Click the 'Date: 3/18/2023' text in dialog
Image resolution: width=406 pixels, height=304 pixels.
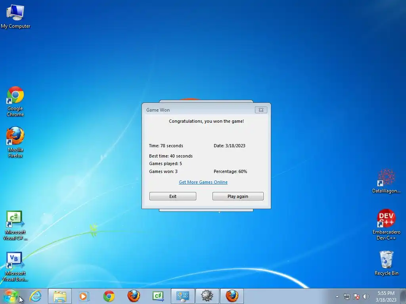230,146
